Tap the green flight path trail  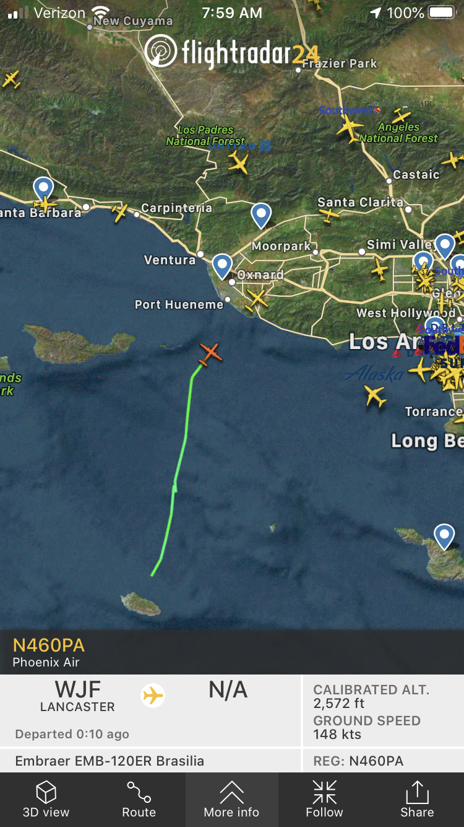[x=176, y=471]
